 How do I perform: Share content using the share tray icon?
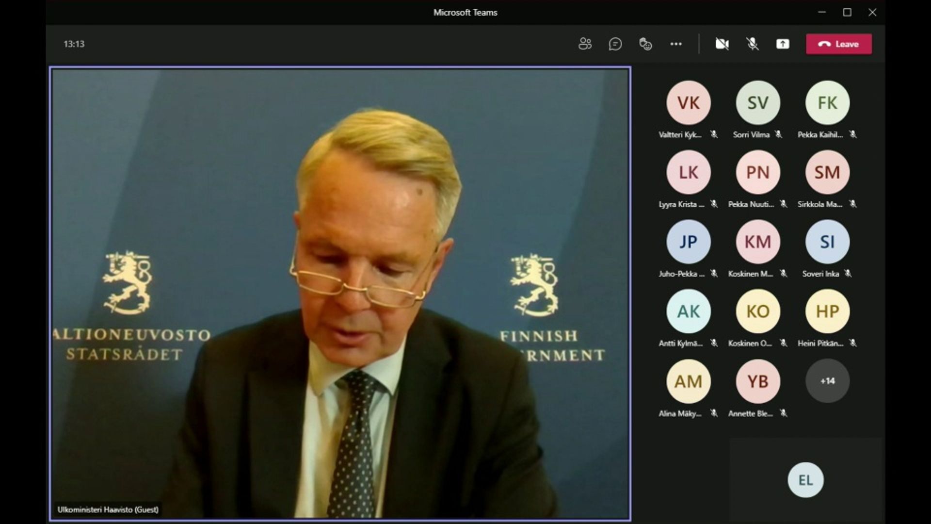783,44
